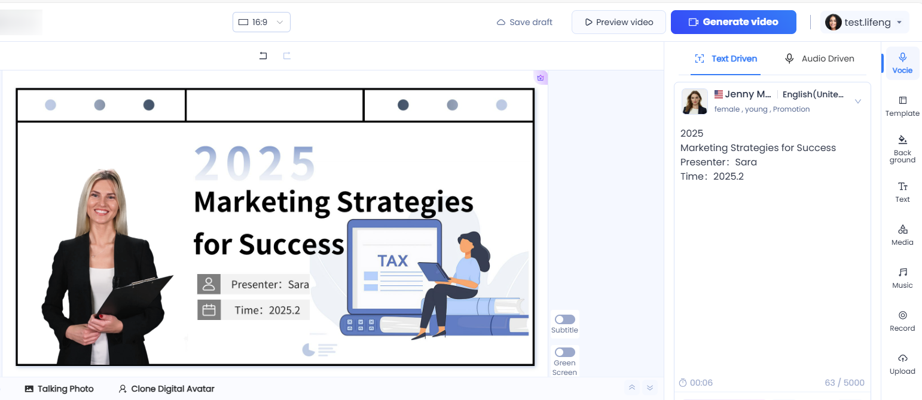922x400 pixels.
Task: Click the Generate video button
Action: [x=733, y=22]
